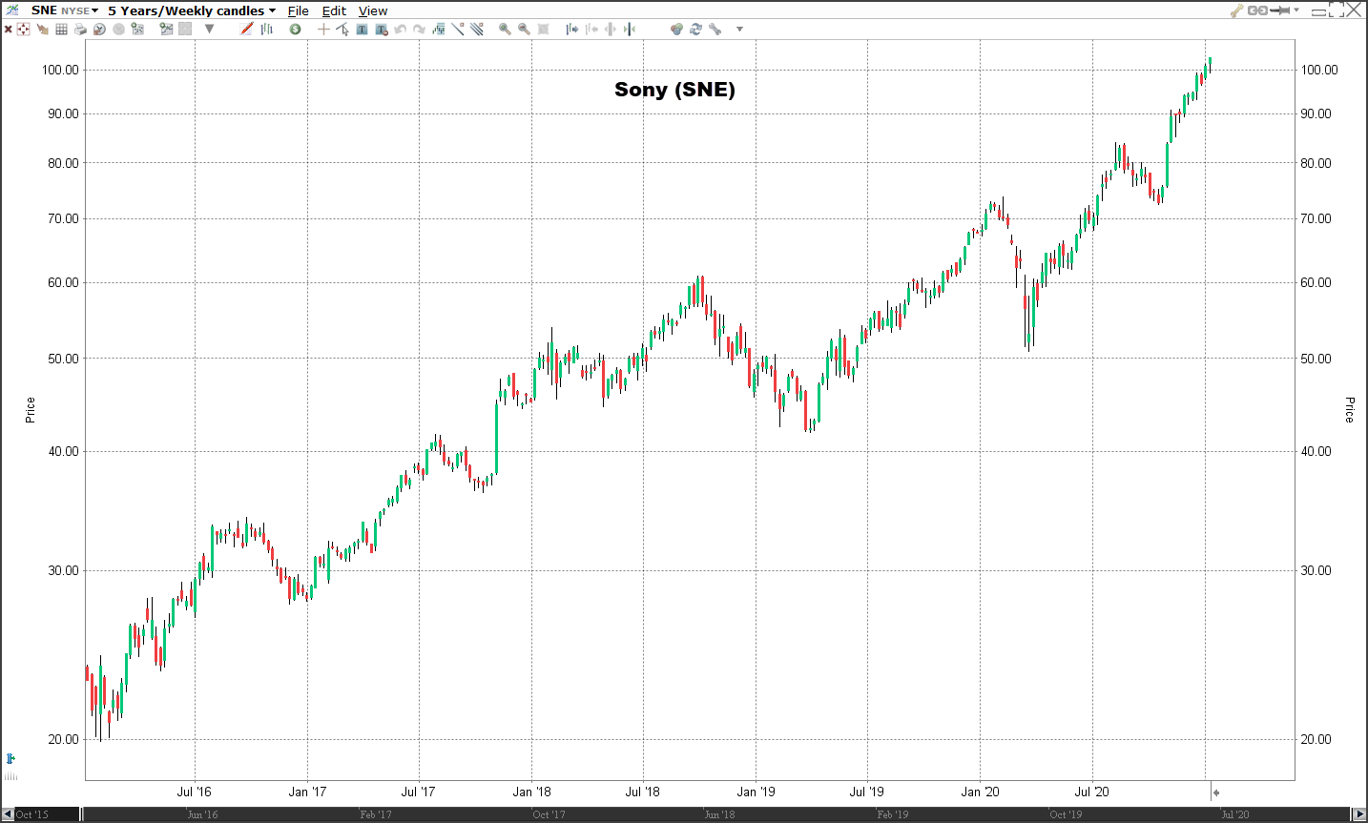Click the red pencil-on-chart toolbar icon
This screenshot has height=823, width=1368.
pyautogui.click(x=247, y=30)
